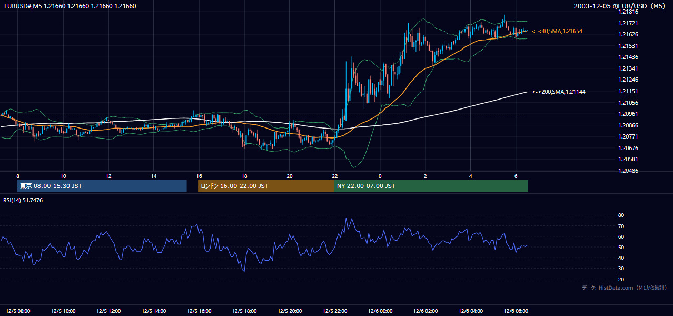Image resolution: width=673 pixels, height=316 pixels.
Task: Click the 12/6 02:00 bottom time label
Action: 425,311
